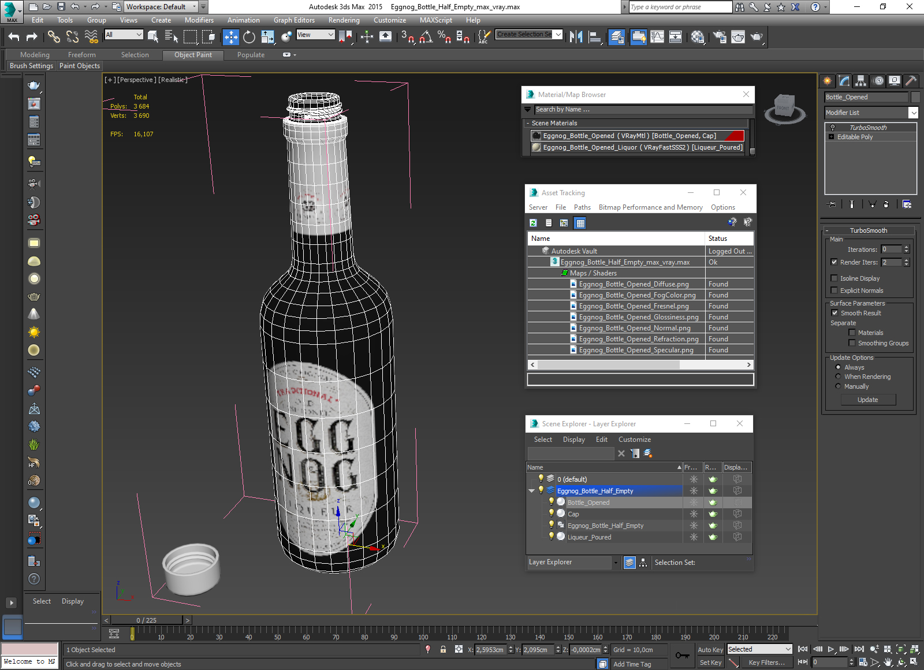
Task: Click the Select and Link chain icon
Action: click(54, 37)
